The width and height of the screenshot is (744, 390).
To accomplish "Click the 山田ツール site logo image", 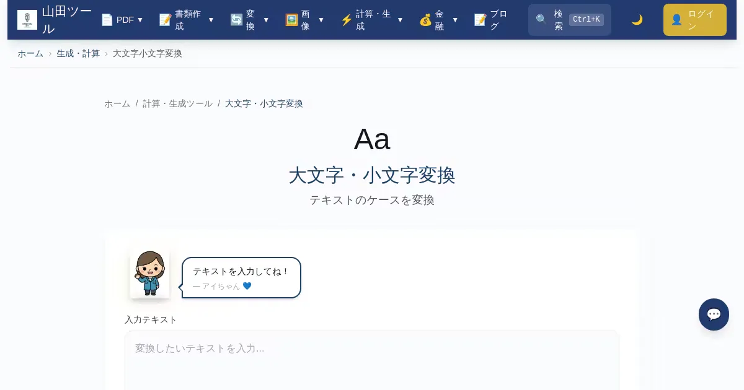I will (x=27, y=20).
